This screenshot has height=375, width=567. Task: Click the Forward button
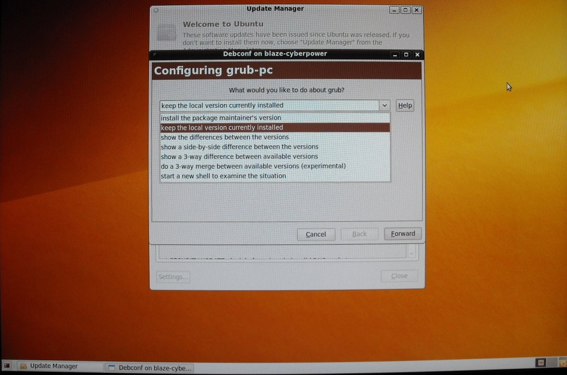pyautogui.click(x=403, y=234)
